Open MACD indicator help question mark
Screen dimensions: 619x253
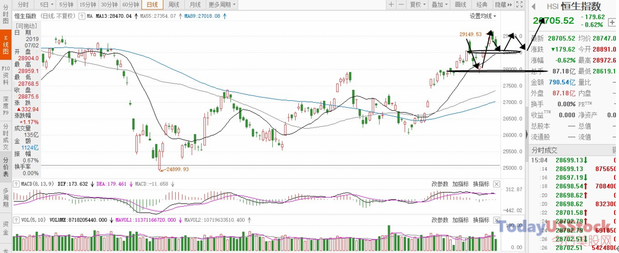point(17,184)
